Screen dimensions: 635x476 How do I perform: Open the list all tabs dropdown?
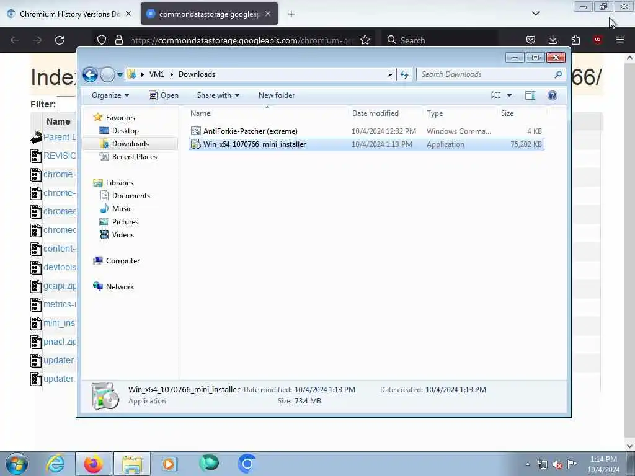535,14
